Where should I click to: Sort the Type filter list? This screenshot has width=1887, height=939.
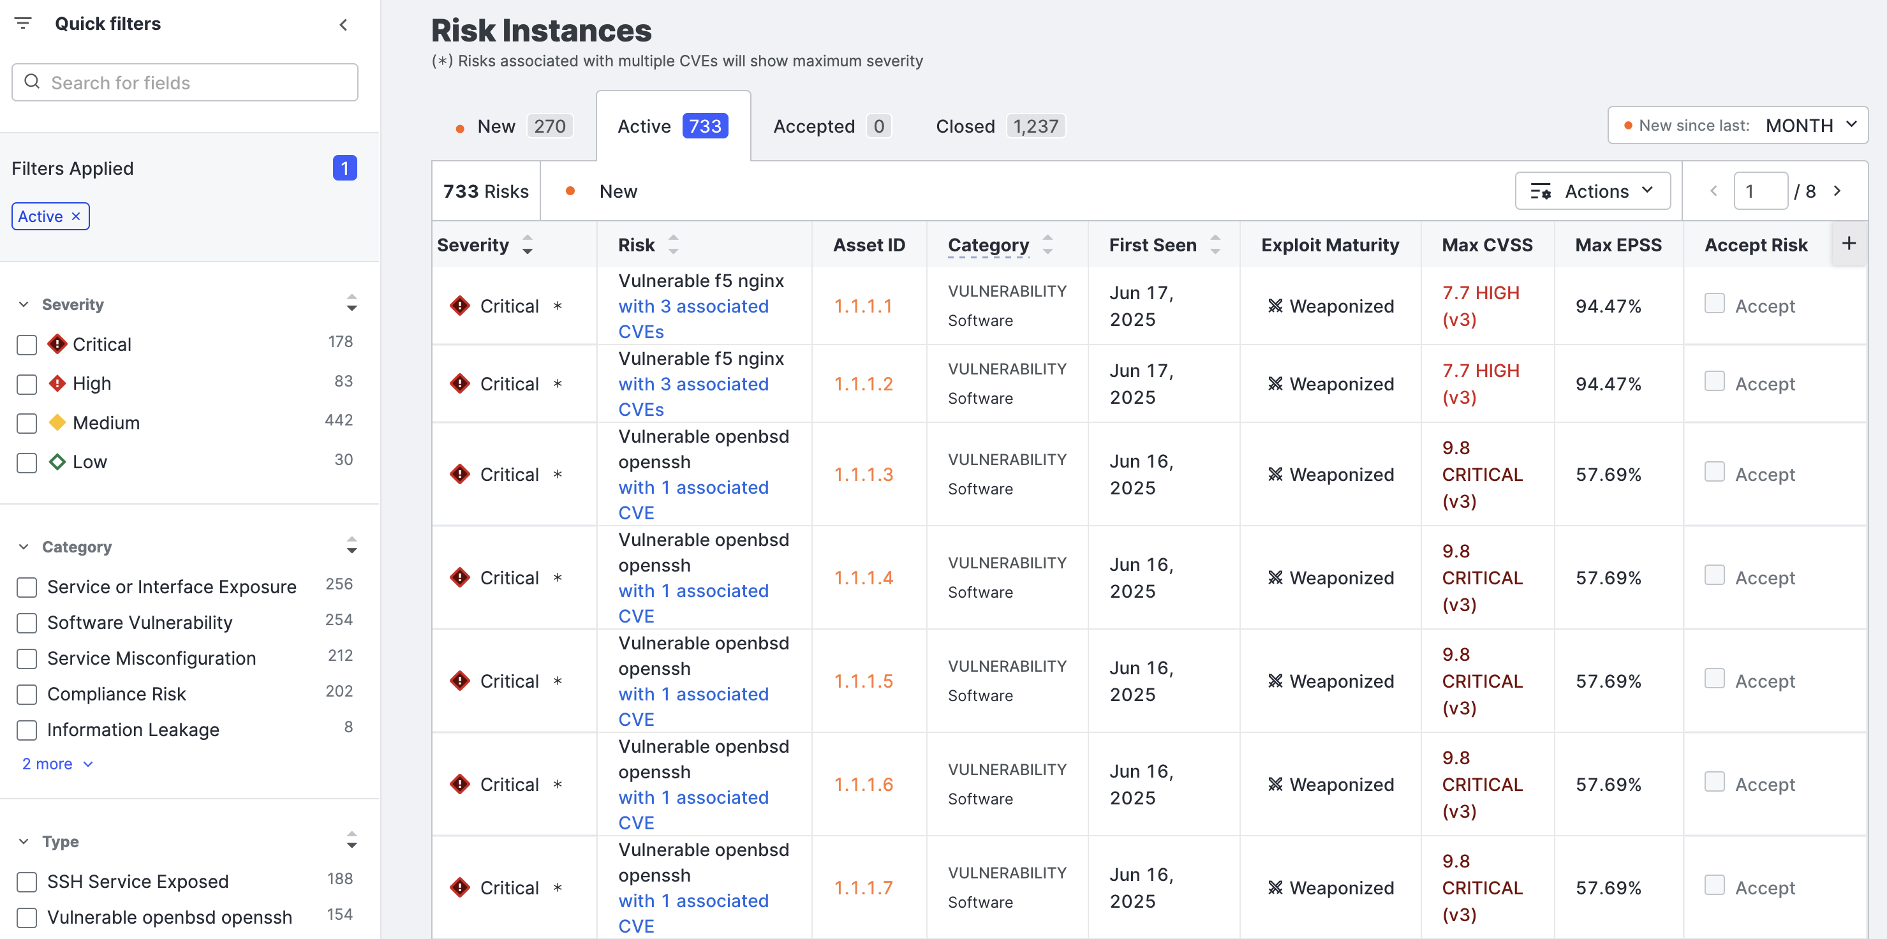click(x=352, y=840)
